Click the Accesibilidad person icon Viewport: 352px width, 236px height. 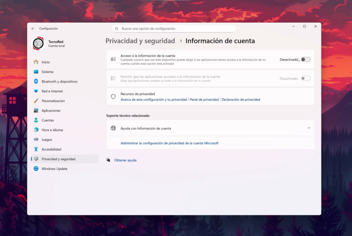click(37, 149)
